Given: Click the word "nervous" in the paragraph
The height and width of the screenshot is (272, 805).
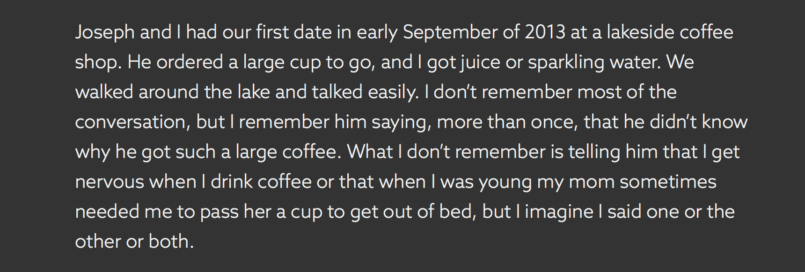Looking at the screenshot, I should click(x=109, y=182).
